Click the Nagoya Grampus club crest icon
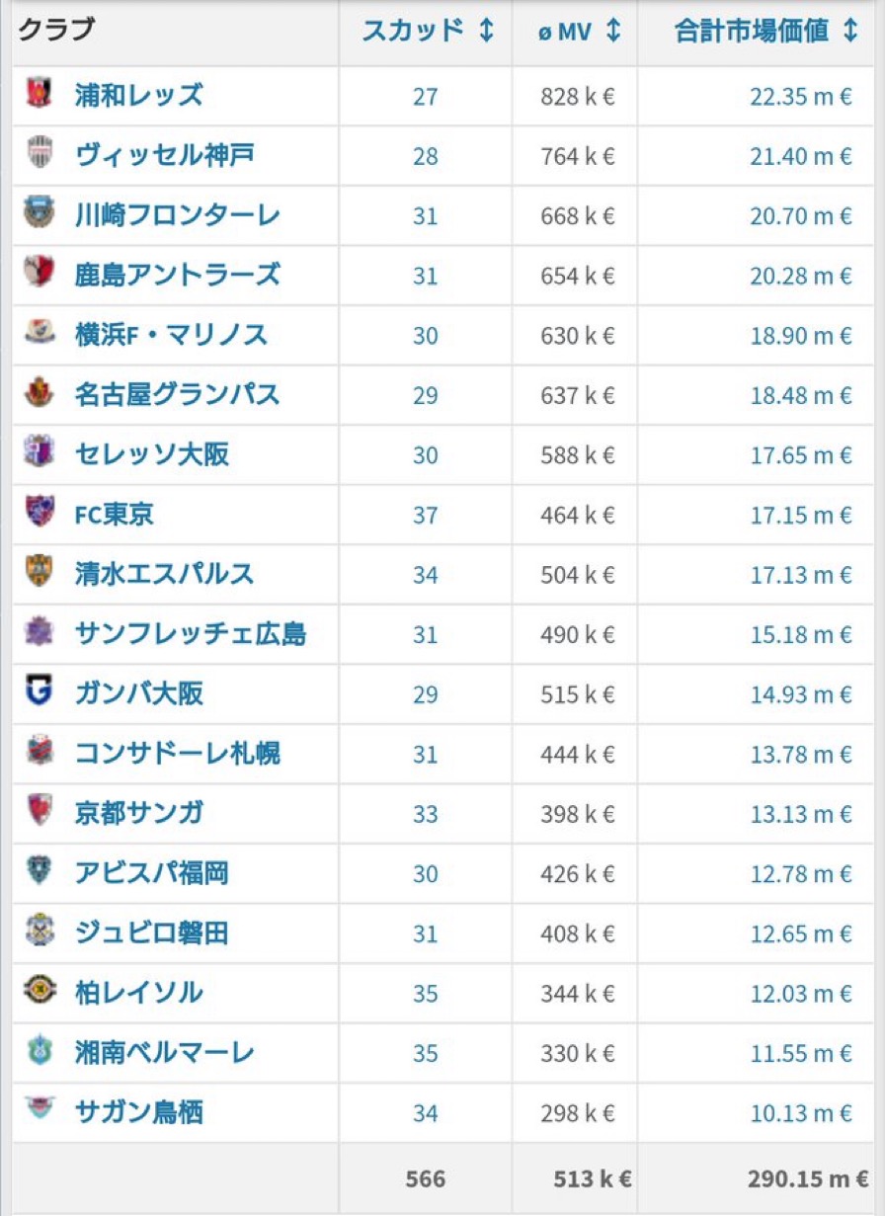 pos(40,393)
